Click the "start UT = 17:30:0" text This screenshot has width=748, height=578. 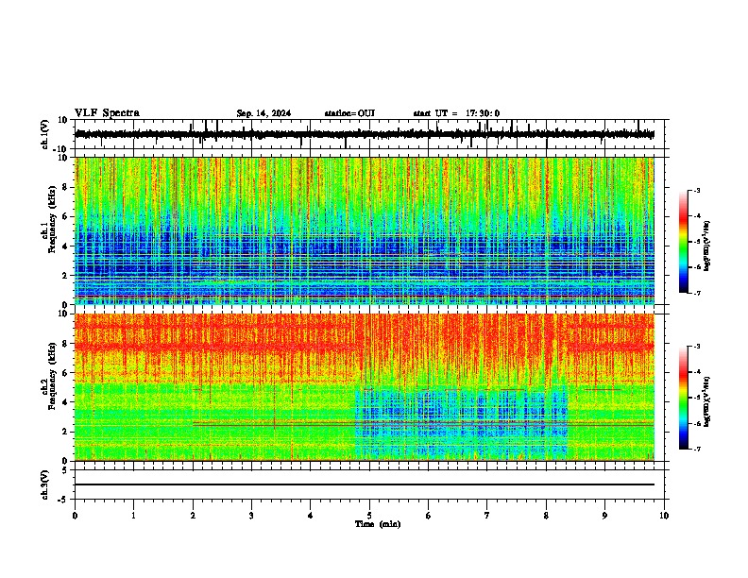pyautogui.click(x=456, y=113)
